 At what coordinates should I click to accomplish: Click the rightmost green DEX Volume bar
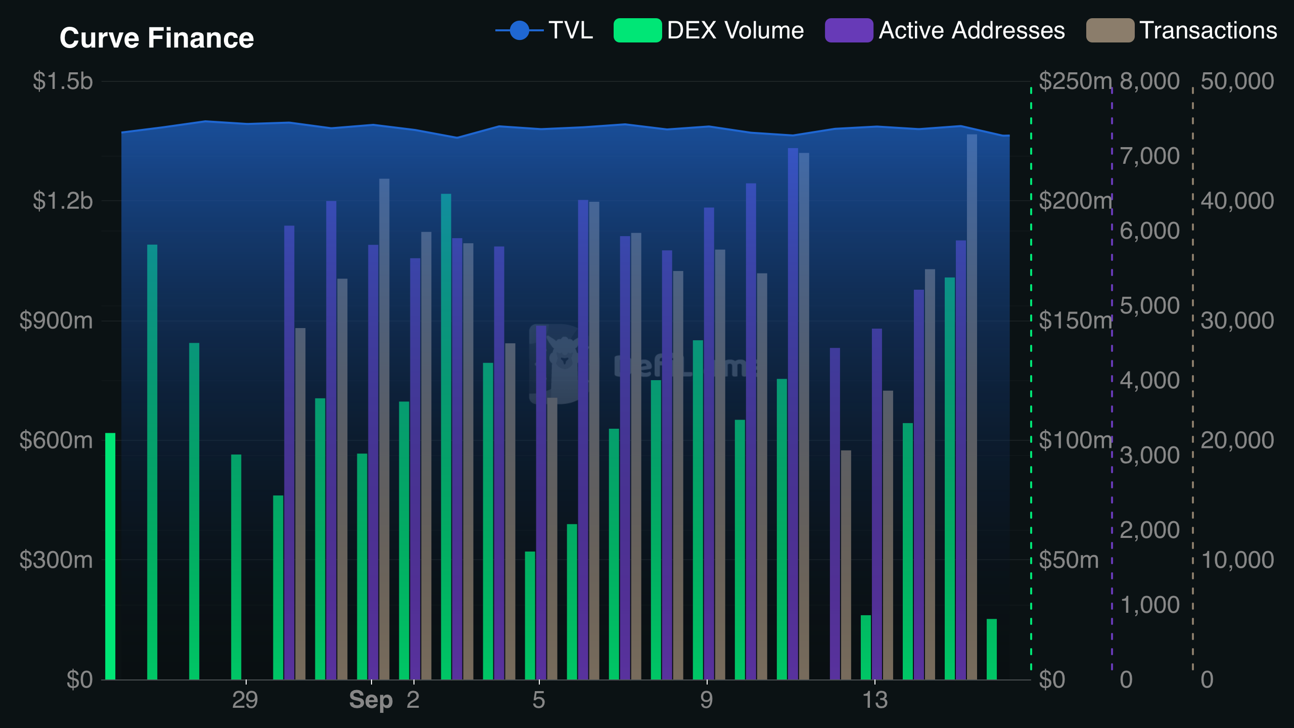point(992,649)
